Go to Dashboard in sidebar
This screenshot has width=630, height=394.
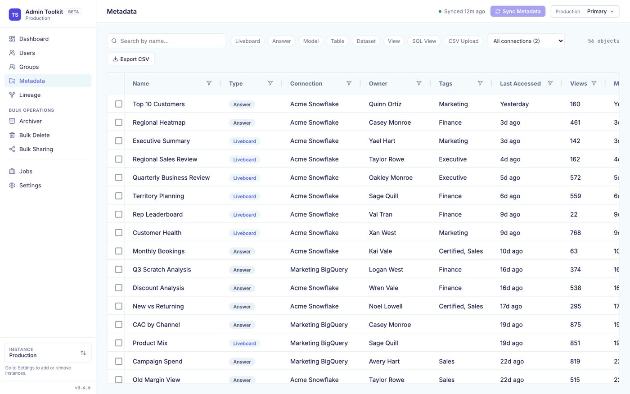point(48,39)
